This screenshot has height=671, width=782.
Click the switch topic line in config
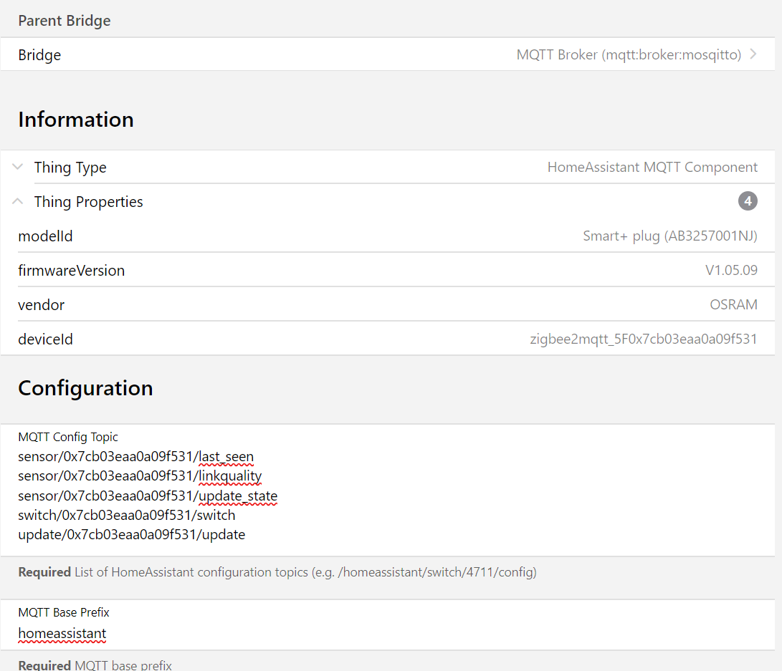click(x=126, y=515)
